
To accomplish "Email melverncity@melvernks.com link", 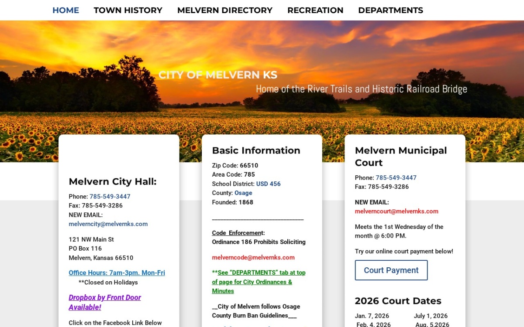I will coord(108,224).
